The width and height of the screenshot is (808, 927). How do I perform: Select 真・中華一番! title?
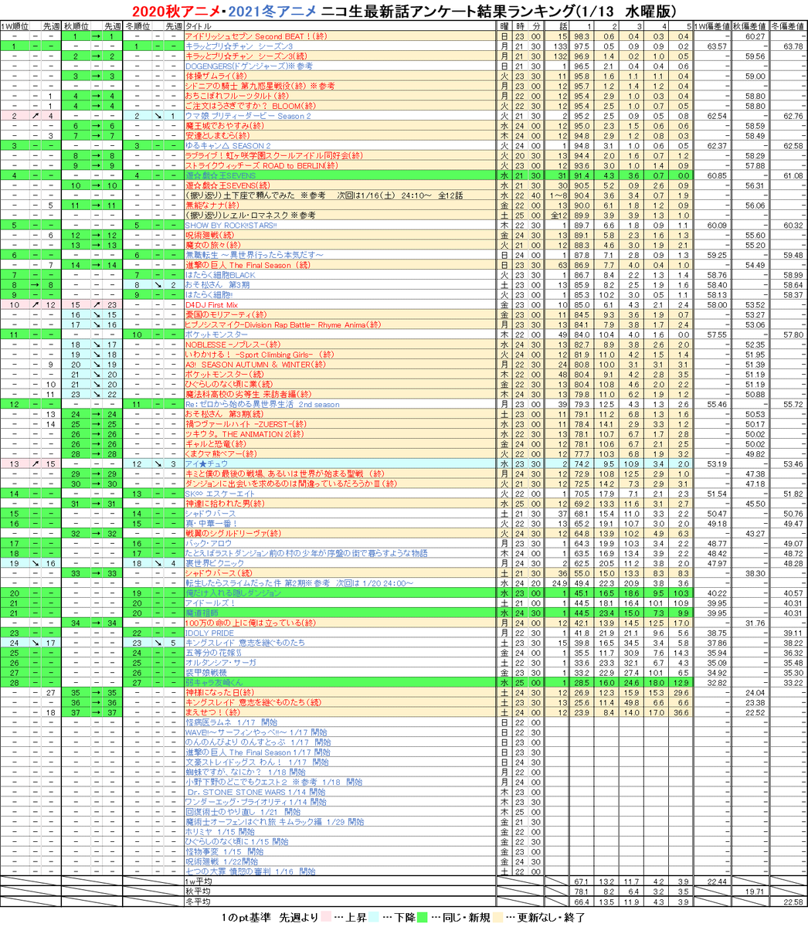click(x=212, y=525)
